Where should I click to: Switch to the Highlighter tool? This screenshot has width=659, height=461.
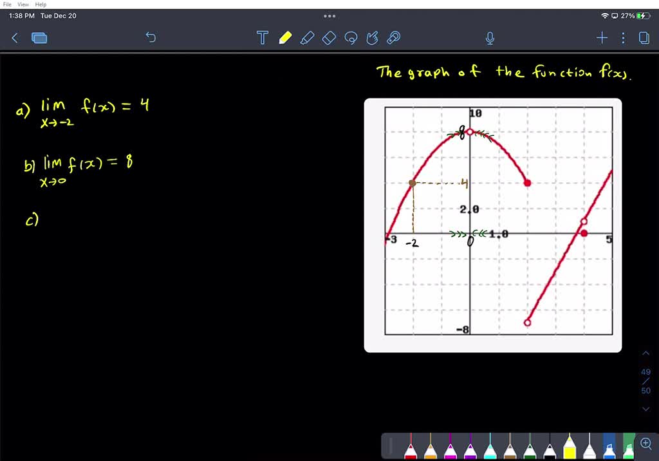[307, 38]
